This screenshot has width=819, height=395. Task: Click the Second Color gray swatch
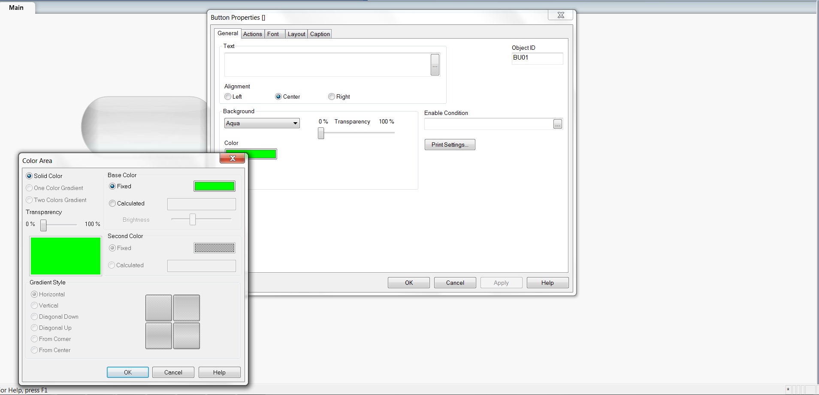click(x=215, y=248)
